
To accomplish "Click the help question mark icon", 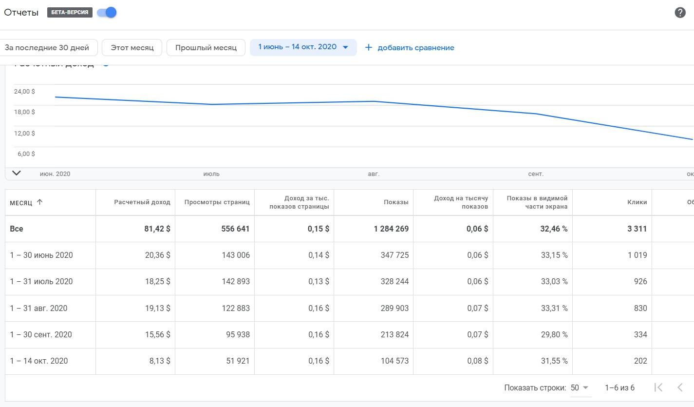I will tap(680, 13).
